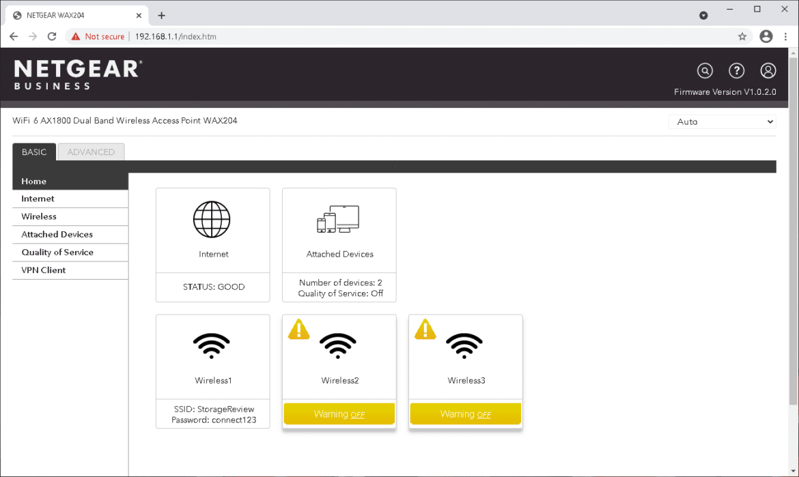Viewport: 799px width, 477px height.
Task: Open the Auto language dropdown
Action: [x=722, y=121]
